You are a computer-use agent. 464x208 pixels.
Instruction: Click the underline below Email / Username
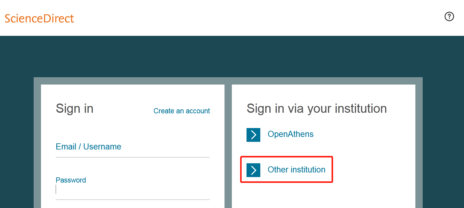[132, 157]
